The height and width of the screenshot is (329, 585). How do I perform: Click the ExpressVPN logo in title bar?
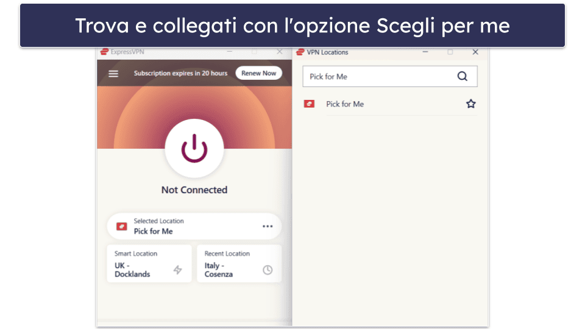[104, 51]
